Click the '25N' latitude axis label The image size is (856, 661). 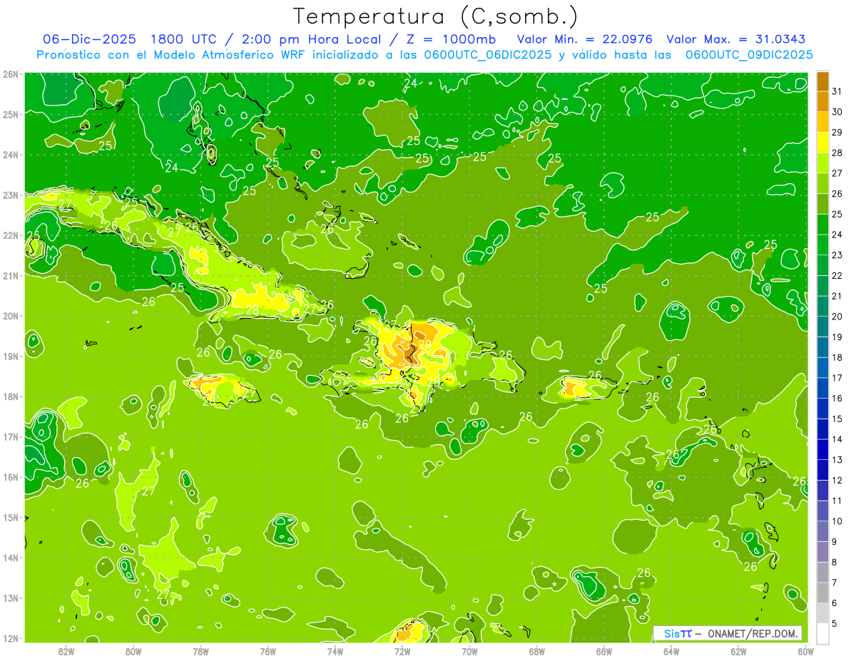point(11,114)
